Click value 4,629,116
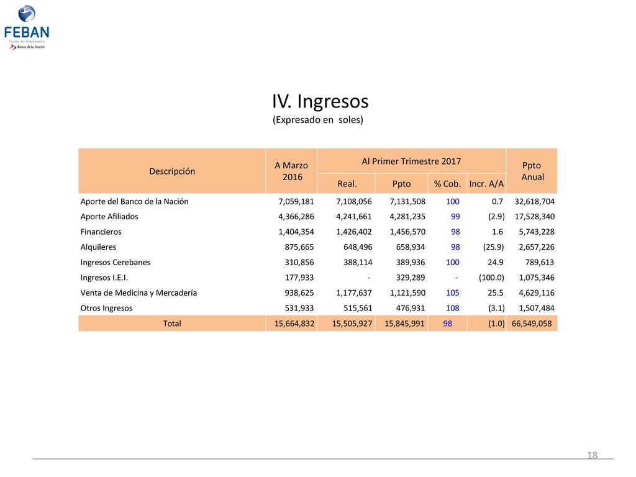Image resolution: width=636 pixels, height=477 pixels. pos(536,293)
